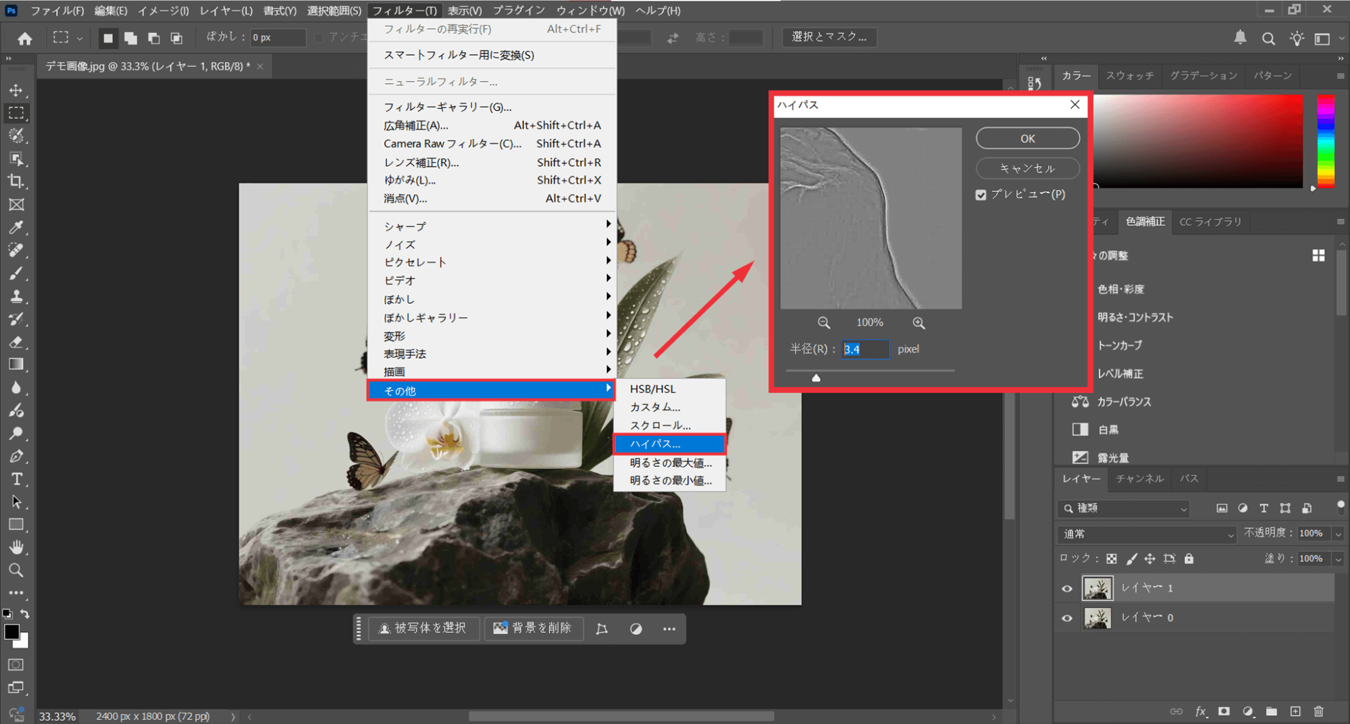Select the Crop tool
The width and height of the screenshot is (1350, 724).
click(x=16, y=181)
